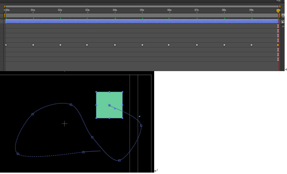The height and width of the screenshot is (174, 287).
Task: Select the keyframe at 05s
Action: point(142,45)
